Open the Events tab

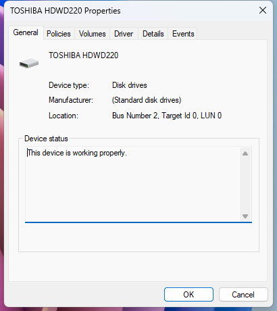click(183, 34)
